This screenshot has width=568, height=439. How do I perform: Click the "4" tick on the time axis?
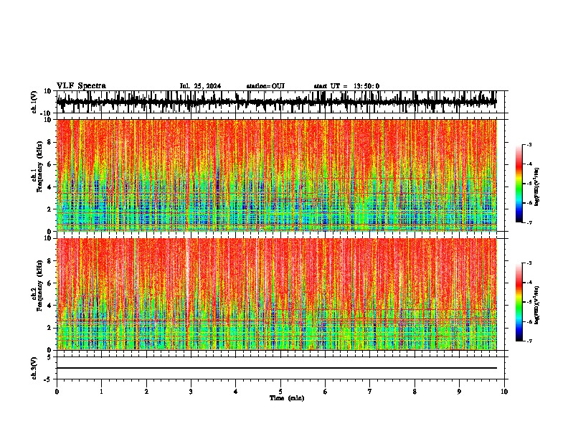tap(236, 392)
